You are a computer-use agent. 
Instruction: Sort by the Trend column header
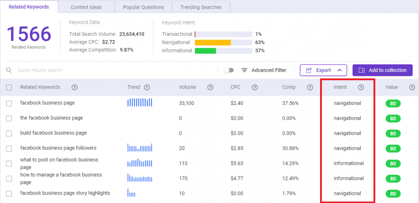134,87
